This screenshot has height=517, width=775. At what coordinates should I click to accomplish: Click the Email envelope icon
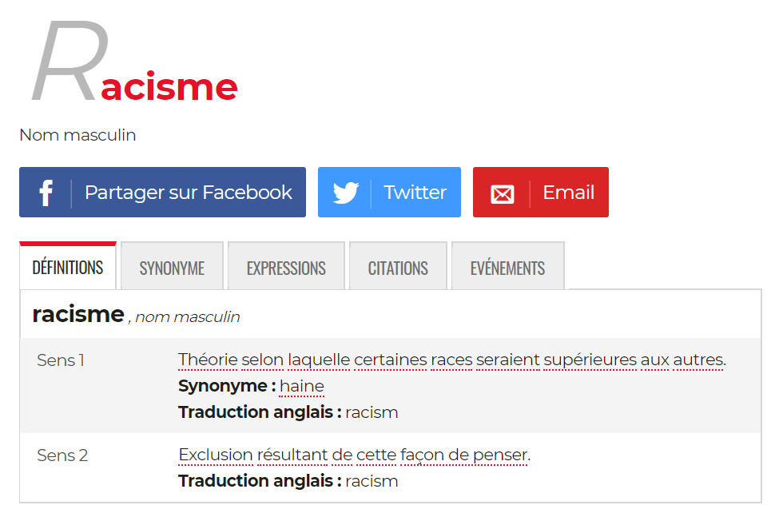click(x=502, y=193)
